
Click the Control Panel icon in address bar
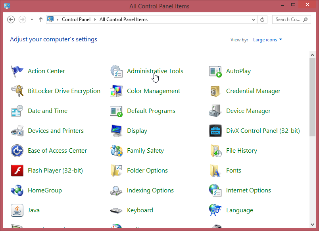click(50, 19)
